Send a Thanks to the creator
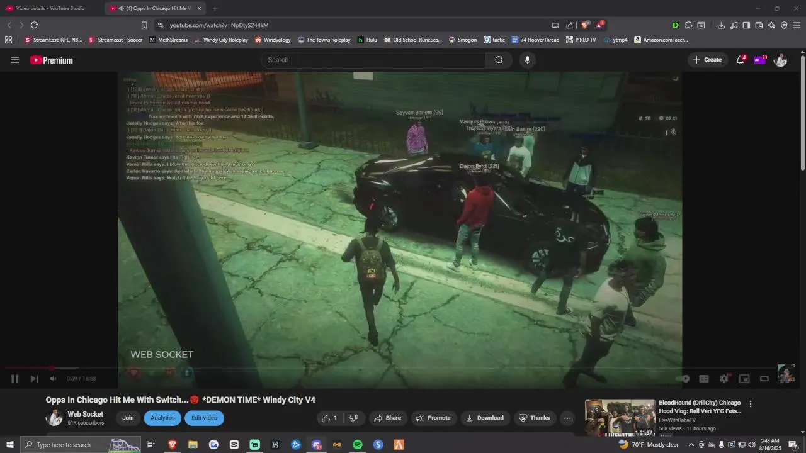Viewport: 806px width, 453px height. click(534, 418)
